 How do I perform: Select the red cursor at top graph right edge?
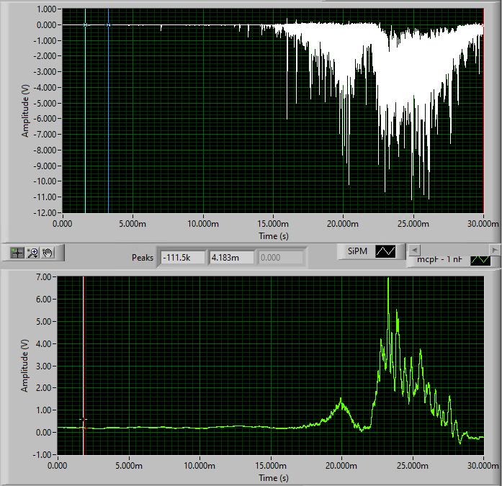(483, 112)
